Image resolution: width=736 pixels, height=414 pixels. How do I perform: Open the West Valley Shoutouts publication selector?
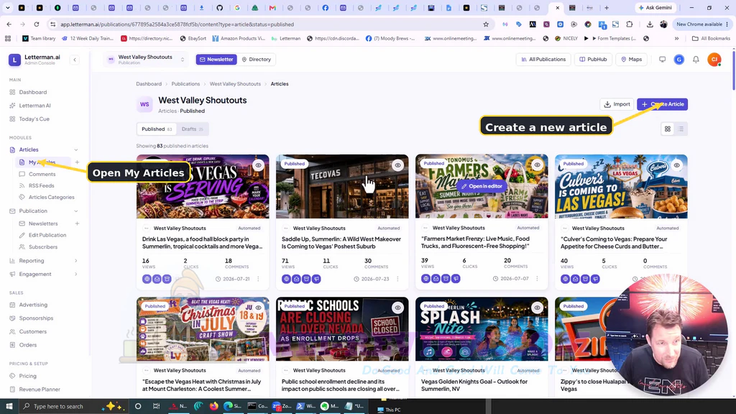click(x=146, y=60)
